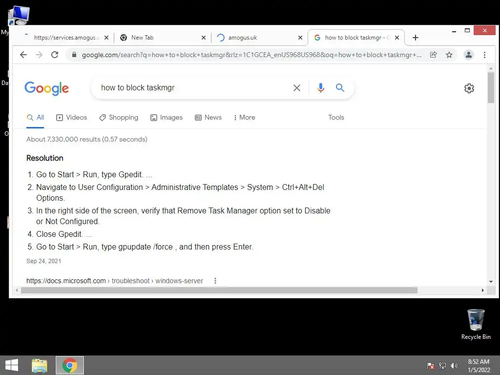
Task: Open the Windows Start button
Action: tap(12, 365)
